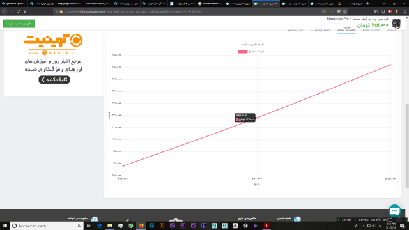
Task: Click the pink price legend swatch
Action: pos(243,52)
